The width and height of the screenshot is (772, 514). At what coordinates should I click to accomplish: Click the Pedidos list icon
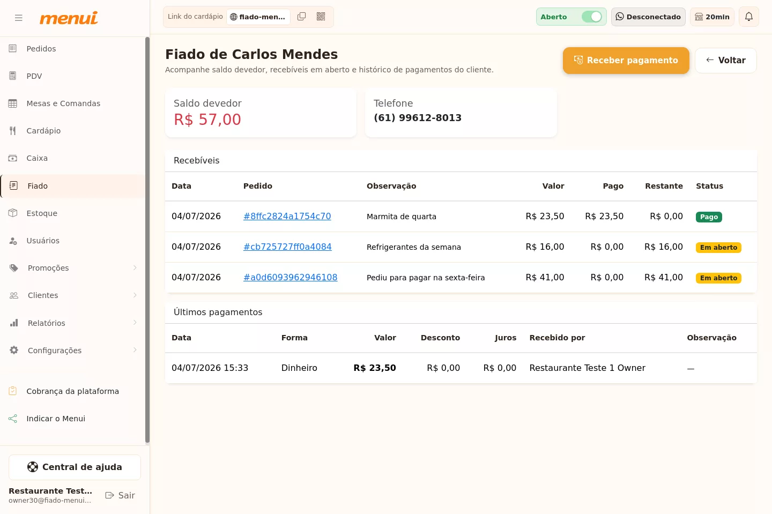(13, 49)
